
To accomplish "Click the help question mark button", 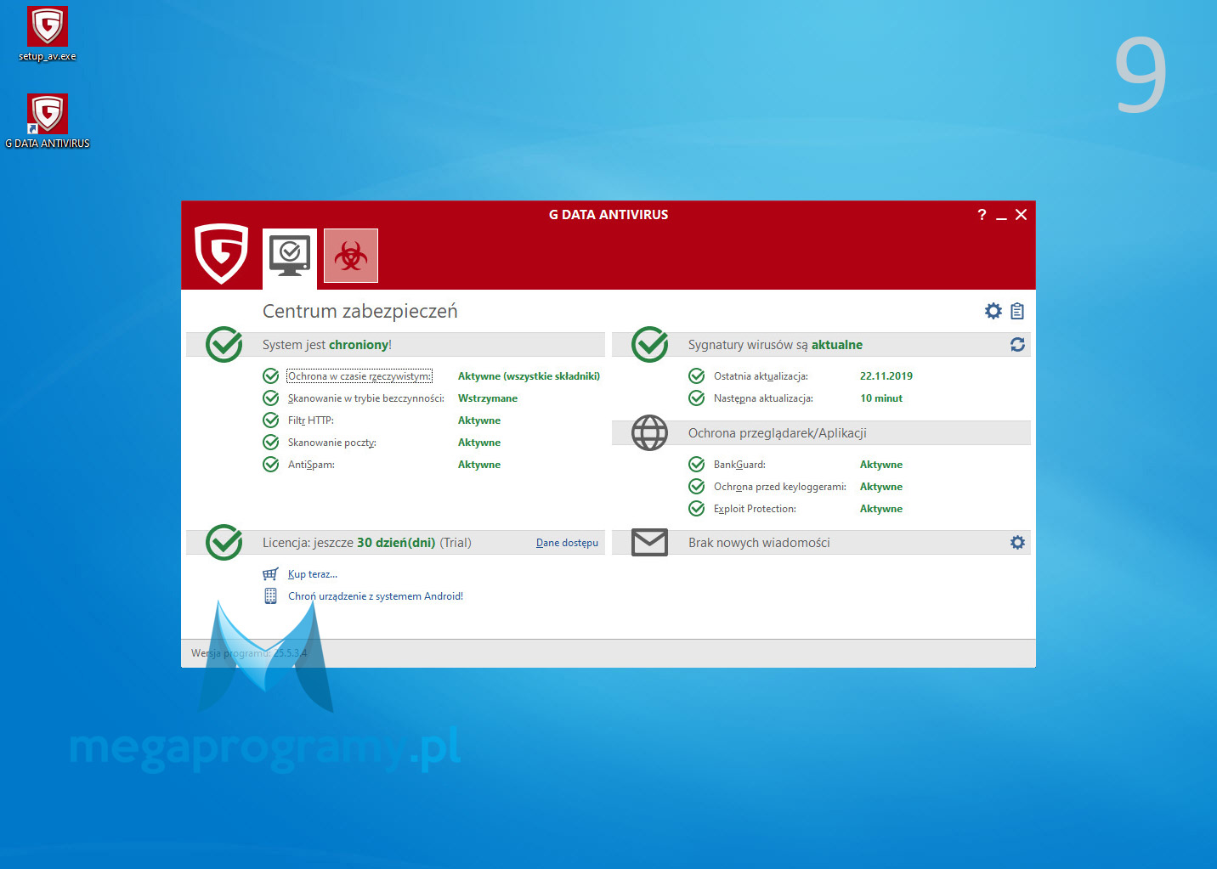I will [982, 215].
